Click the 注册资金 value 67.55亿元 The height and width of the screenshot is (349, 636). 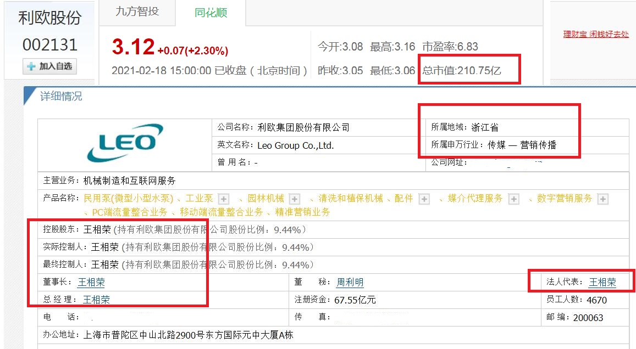pyautogui.click(x=355, y=300)
